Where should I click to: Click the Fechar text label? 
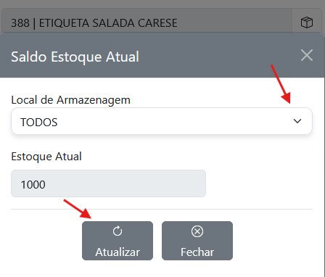point(197,252)
